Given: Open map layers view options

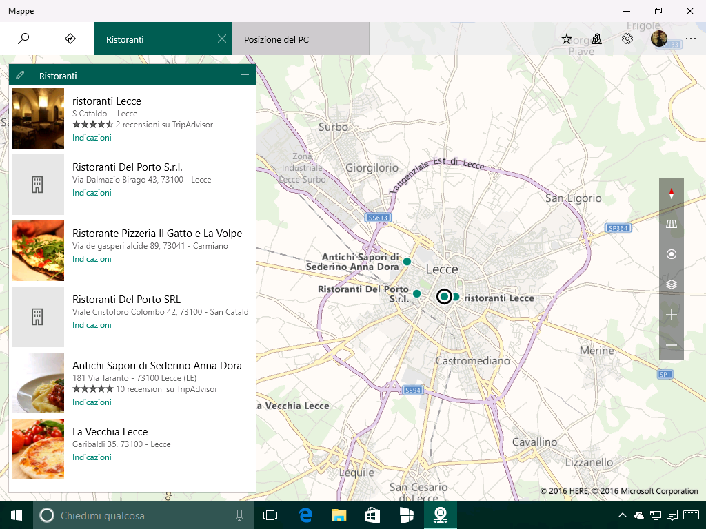Looking at the screenshot, I should (672, 284).
